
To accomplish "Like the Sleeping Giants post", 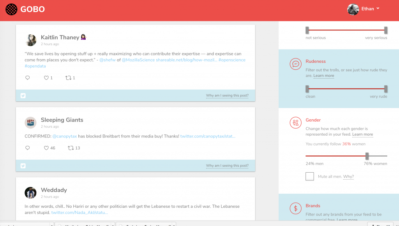I will tap(46, 148).
